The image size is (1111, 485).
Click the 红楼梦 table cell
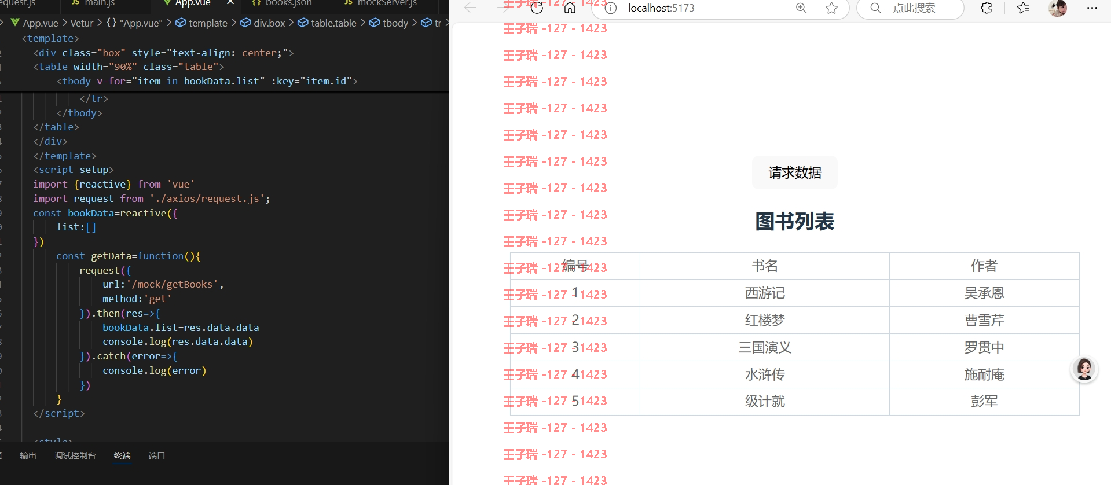pyautogui.click(x=765, y=320)
